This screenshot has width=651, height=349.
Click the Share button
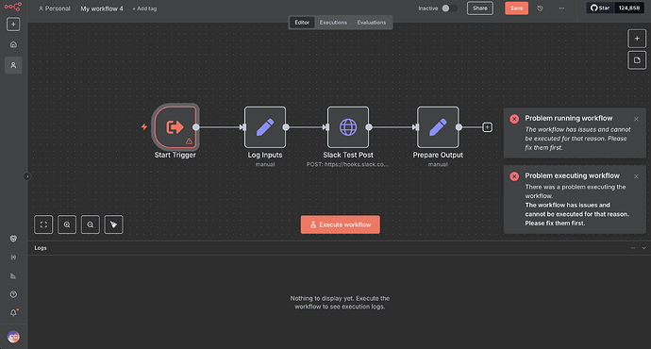[480, 8]
